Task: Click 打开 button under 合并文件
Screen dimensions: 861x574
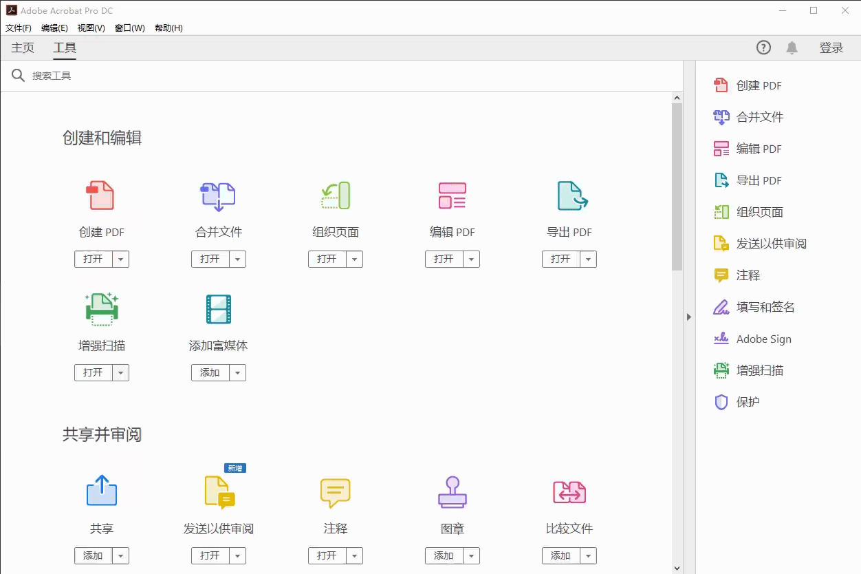Action: [x=210, y=259]
